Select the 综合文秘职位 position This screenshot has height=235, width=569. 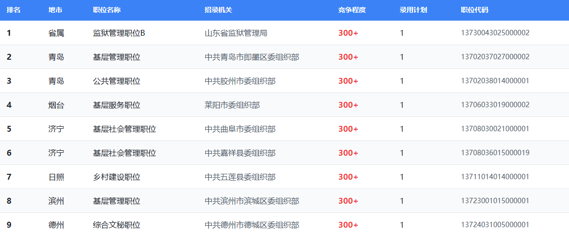(116, 225)
